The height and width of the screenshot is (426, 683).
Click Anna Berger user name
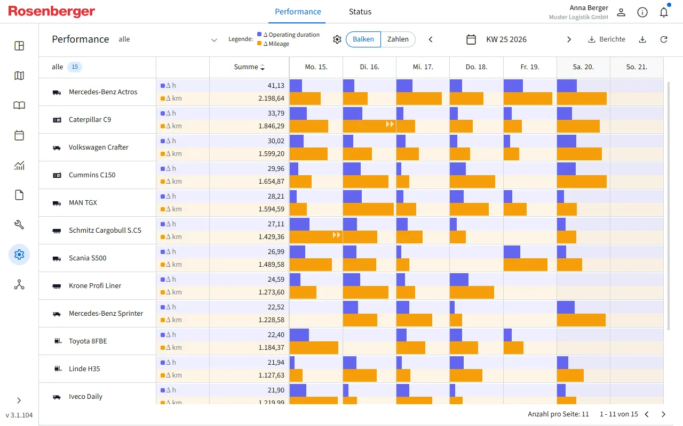click(589, 8)
